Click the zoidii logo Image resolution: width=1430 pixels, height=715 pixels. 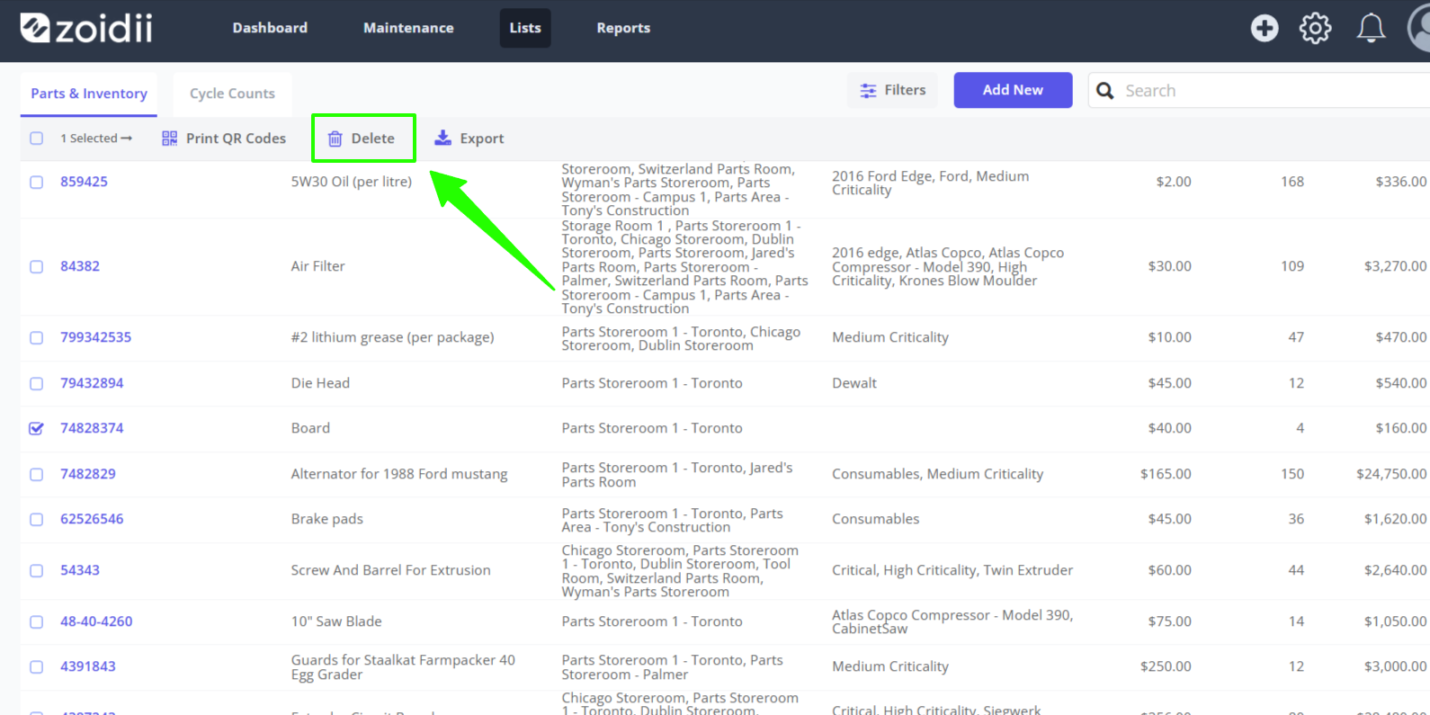tap(86, 28)
